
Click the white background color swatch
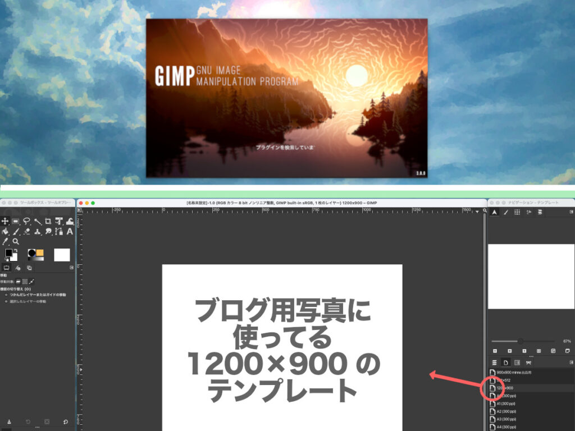point(14,257)
